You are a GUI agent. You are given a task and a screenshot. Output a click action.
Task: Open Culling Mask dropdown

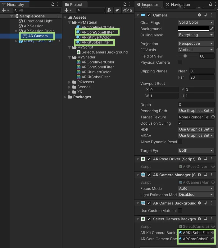pos(196,35)
